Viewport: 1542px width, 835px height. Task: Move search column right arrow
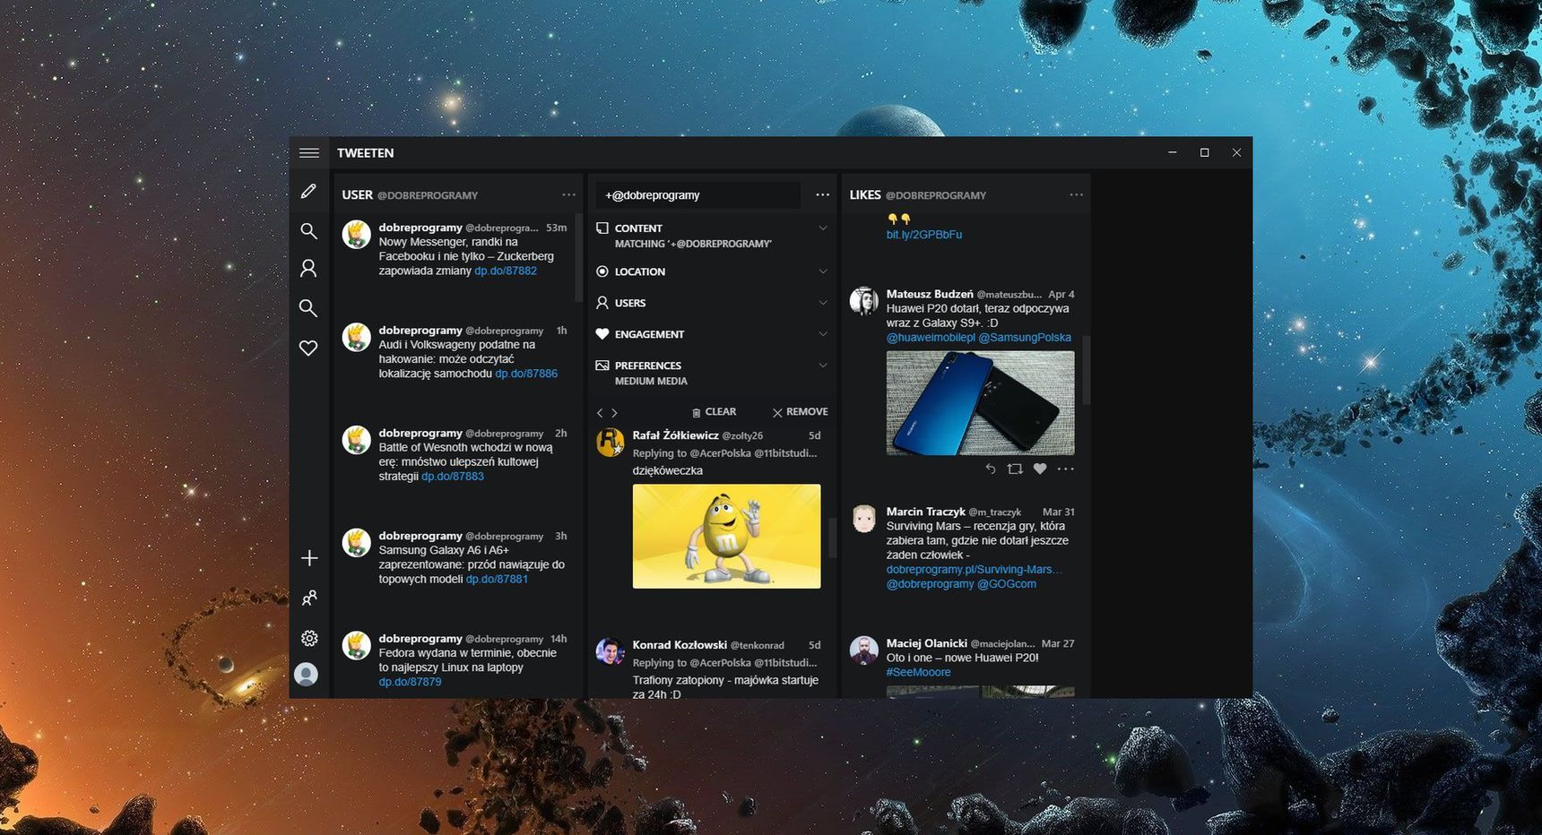pyautogui.click(x=614, y=413)
